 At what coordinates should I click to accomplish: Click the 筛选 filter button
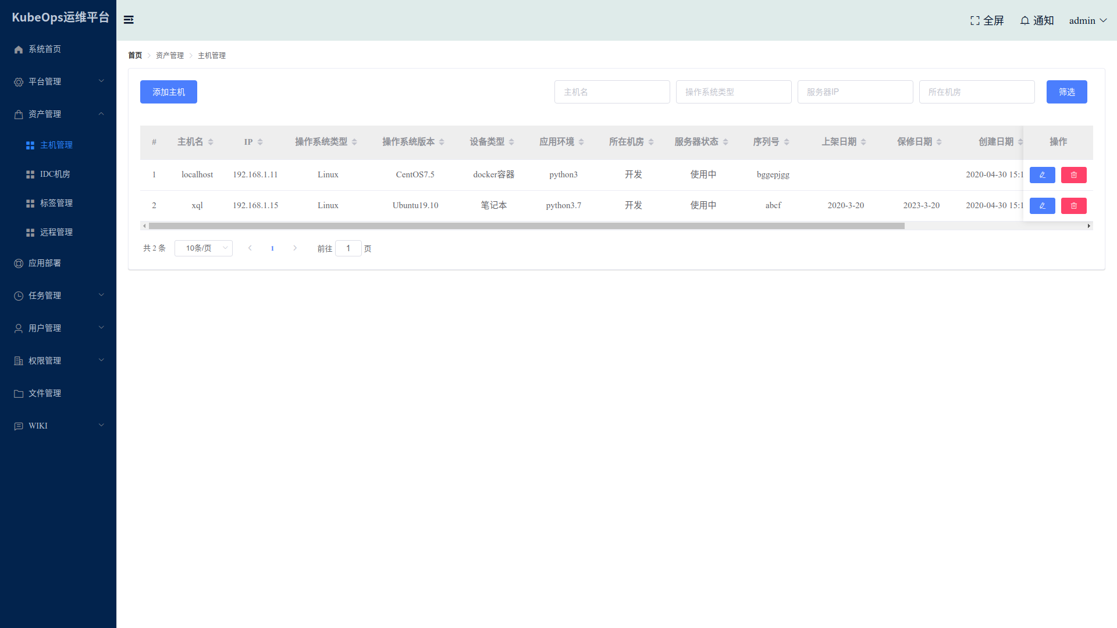1066,92
